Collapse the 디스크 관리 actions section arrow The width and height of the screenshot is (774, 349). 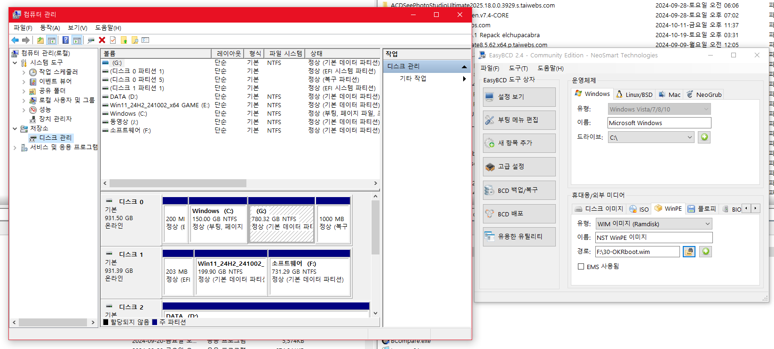pyautogui.click(x=464, y=67)
